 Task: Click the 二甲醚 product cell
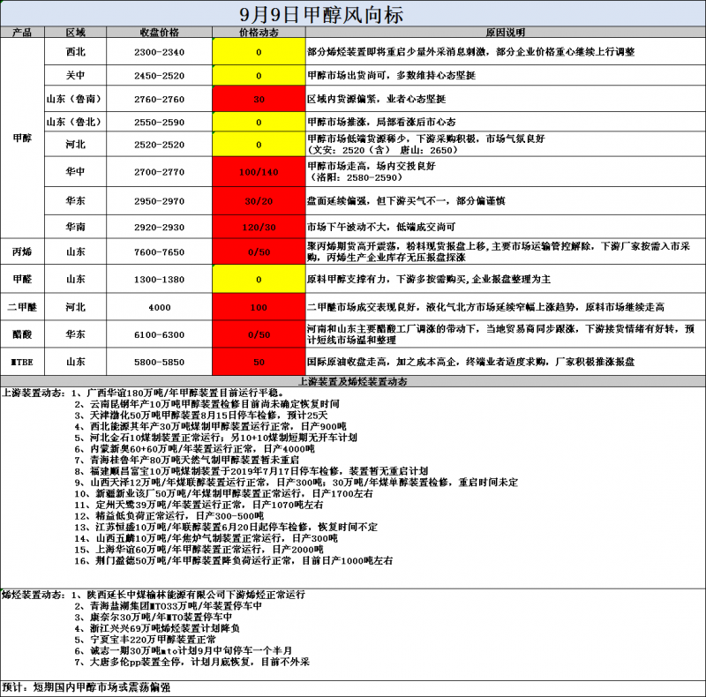[22, 307]
